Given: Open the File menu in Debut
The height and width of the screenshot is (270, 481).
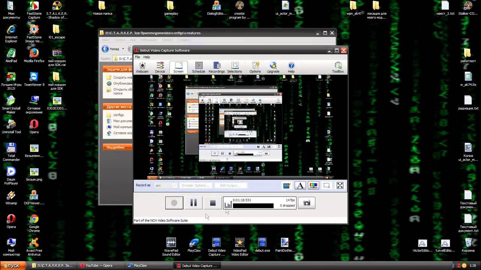Looking at the screenshot, I should tap(138, 57).
